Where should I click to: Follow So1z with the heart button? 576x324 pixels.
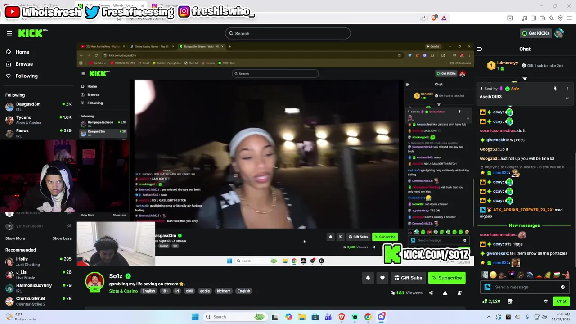click(x=382, y=278)
